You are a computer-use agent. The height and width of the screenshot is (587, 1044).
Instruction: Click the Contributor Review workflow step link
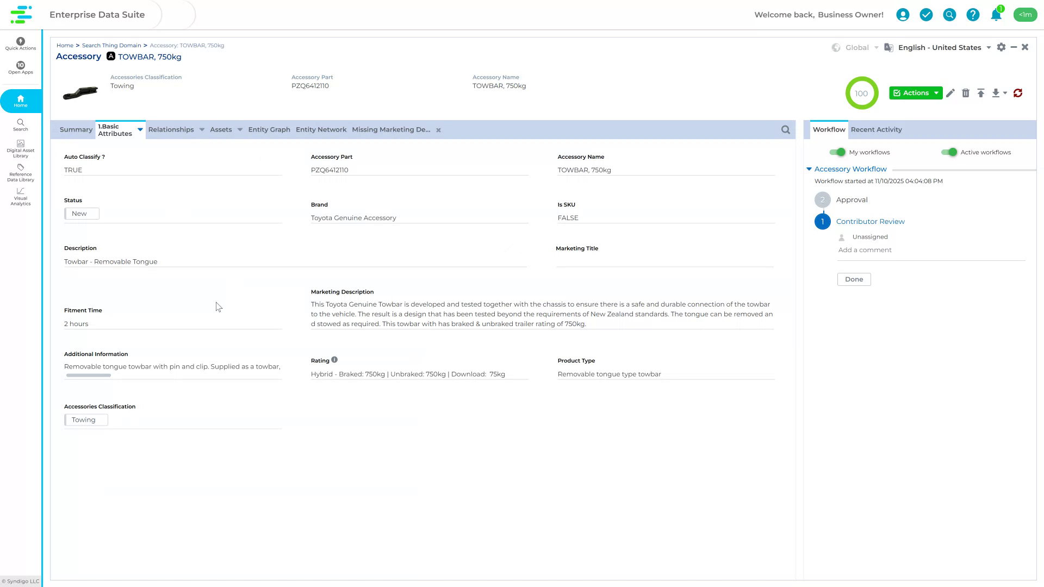coord(870,221)
